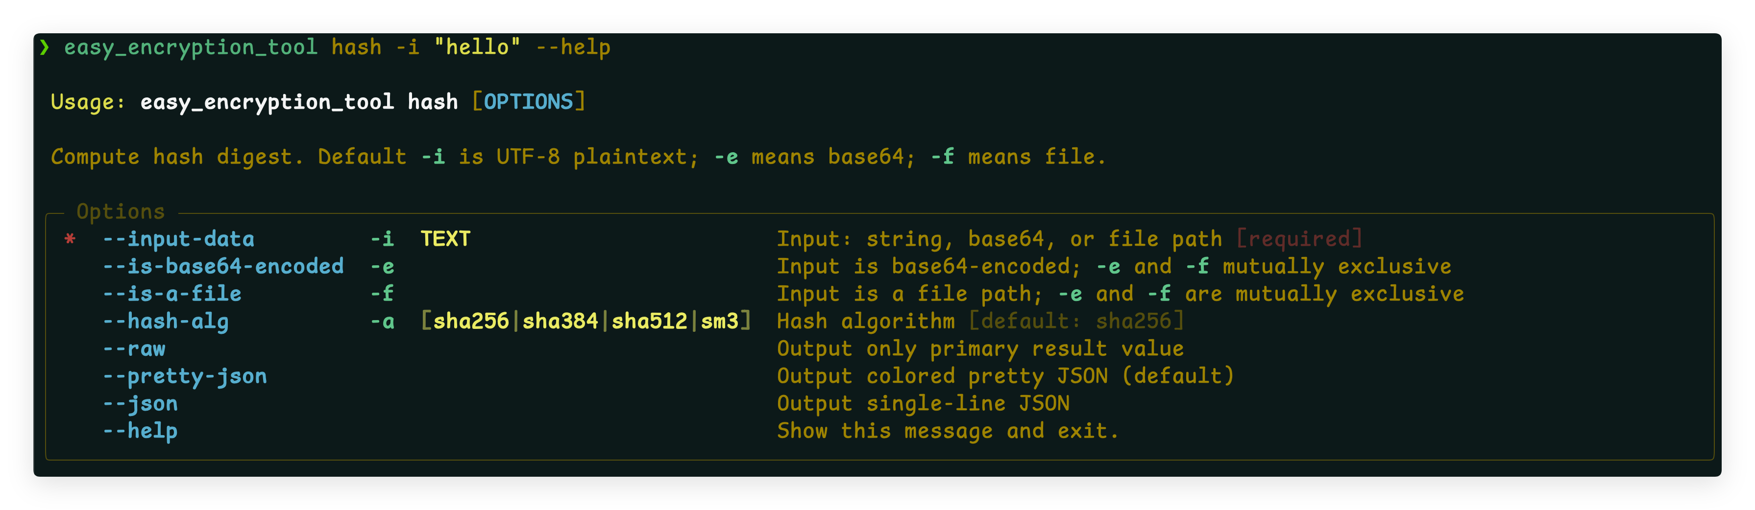Click the Options panel heading

point(121,212)
